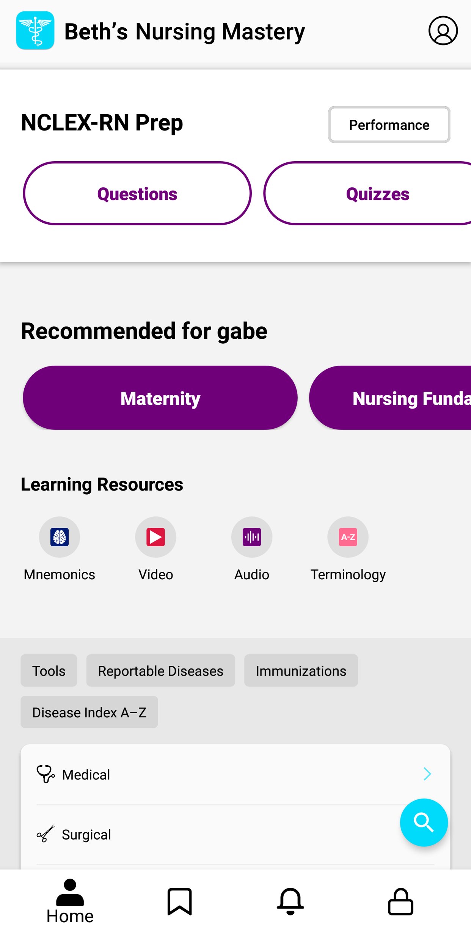Tap the lock icon in bottom bar

click(x=400, y=901)
